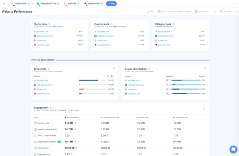239x156 pixels.
Task: Click the info icon beside Country rank
Action: [x=112, y=24]
